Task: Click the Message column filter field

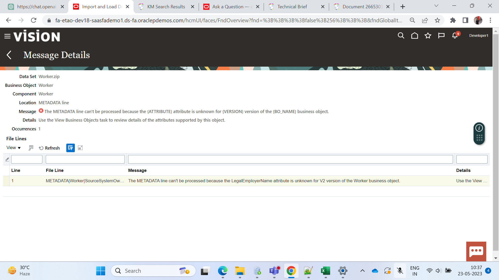Action: tap(290, 159)
